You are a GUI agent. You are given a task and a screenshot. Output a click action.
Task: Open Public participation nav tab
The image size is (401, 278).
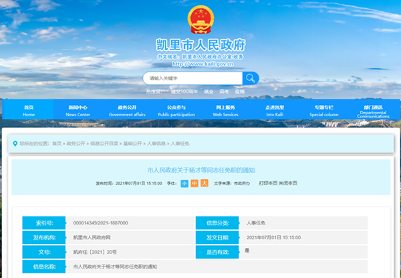[176, 110]
